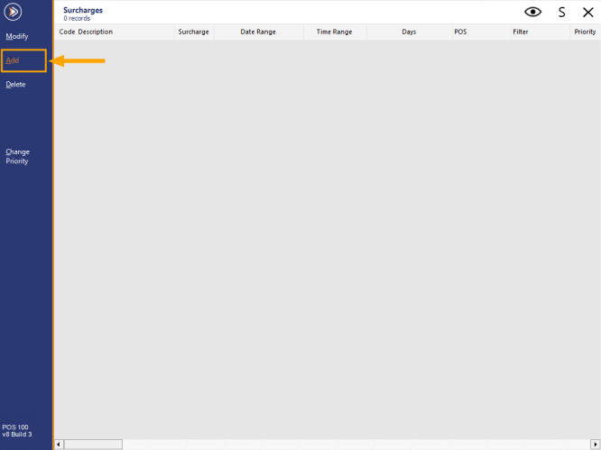Sort by the Priority column header
Image resolution: width=601 pixels, height=450 pixels.
585,32
